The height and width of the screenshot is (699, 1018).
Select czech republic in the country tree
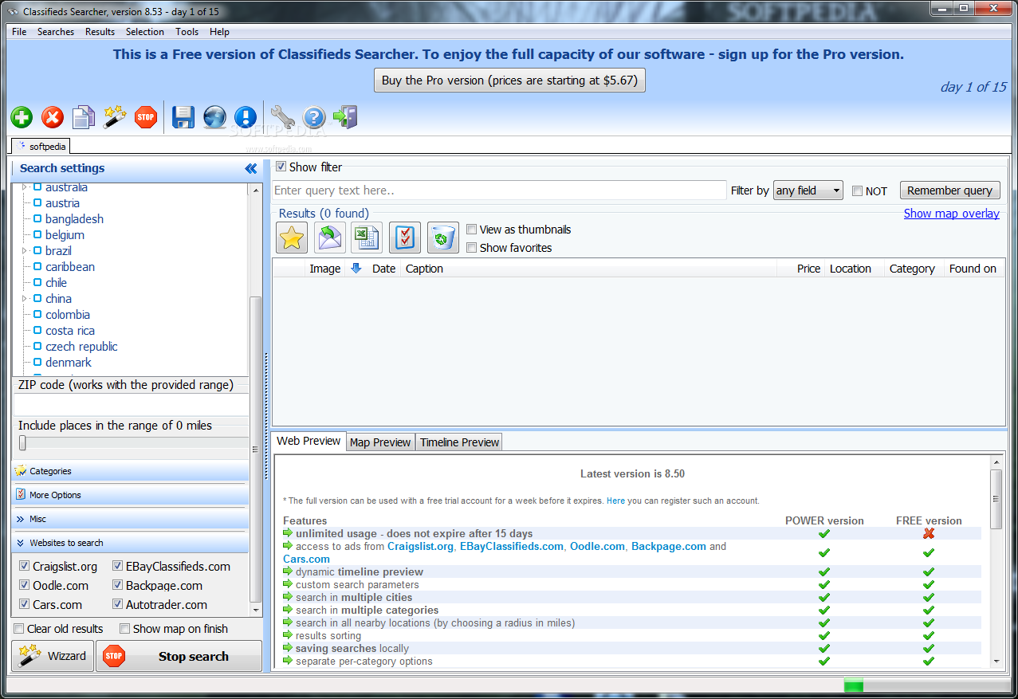tap(81, 347)
